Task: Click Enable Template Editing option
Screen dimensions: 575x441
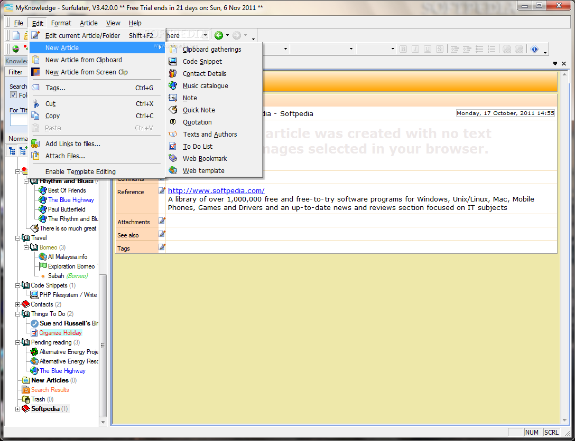Action: (80, 171)
